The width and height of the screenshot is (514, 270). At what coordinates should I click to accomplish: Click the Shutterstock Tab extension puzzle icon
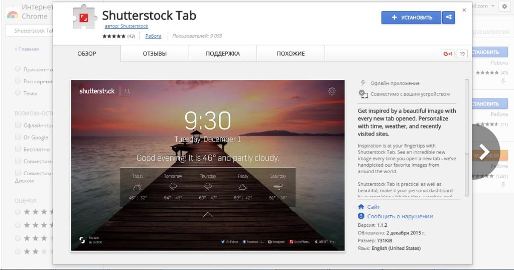84,18
